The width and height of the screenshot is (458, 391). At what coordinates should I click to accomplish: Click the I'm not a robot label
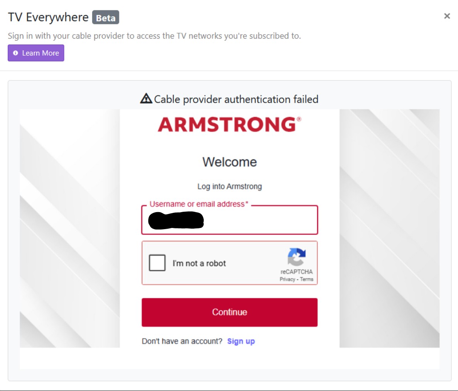pyautogui.click(x=199, y=263)
